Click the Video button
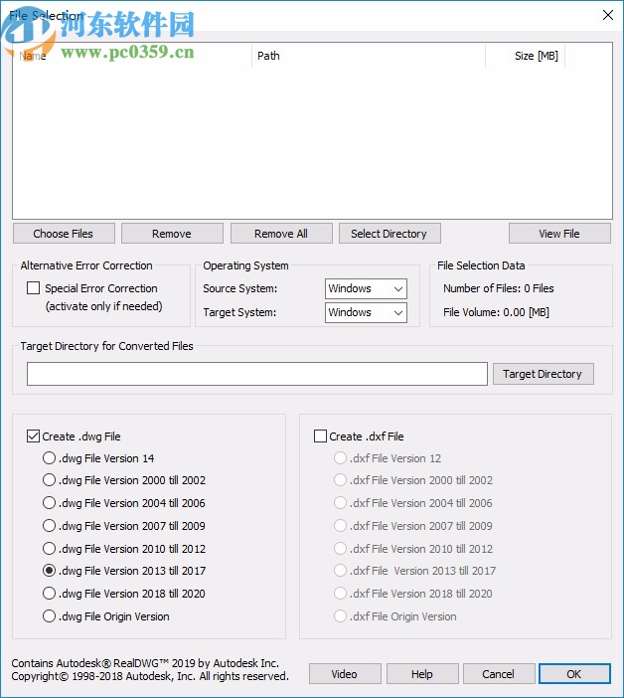624x698 pixels. click(345, 673)
